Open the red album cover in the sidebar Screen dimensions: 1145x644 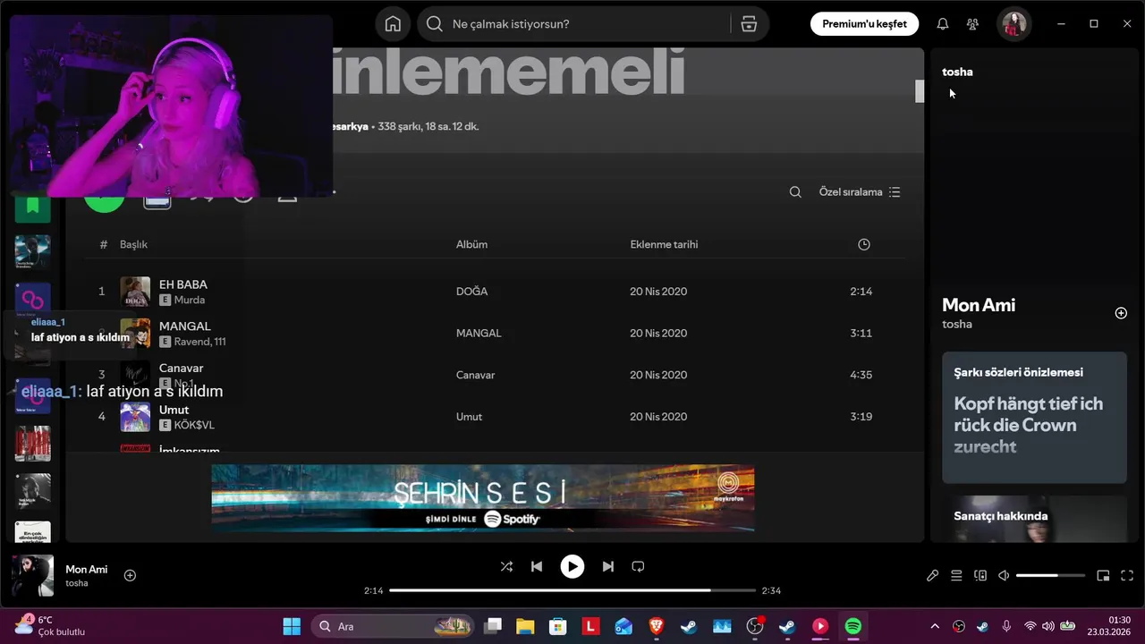click(33, 444)
